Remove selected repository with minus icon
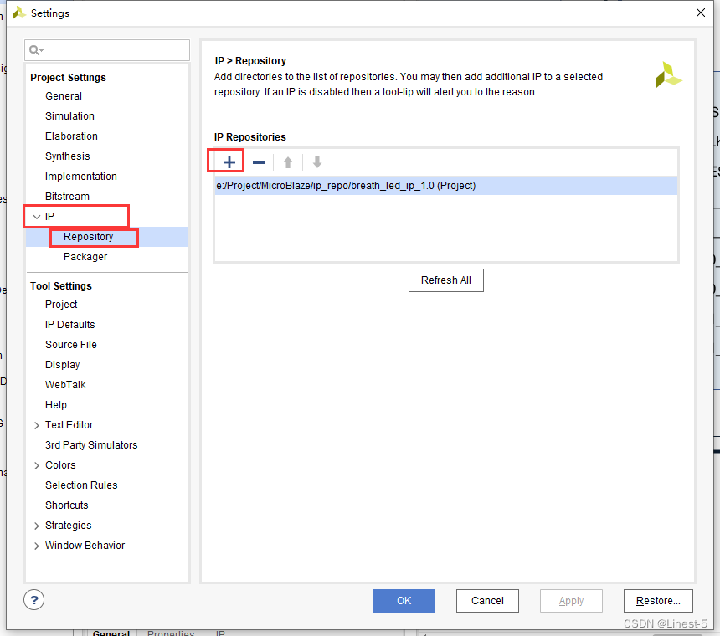 pos(259,162)
